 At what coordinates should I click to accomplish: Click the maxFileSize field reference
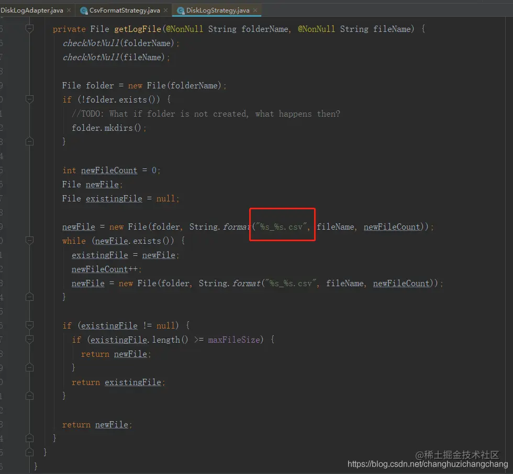[235, 340]
